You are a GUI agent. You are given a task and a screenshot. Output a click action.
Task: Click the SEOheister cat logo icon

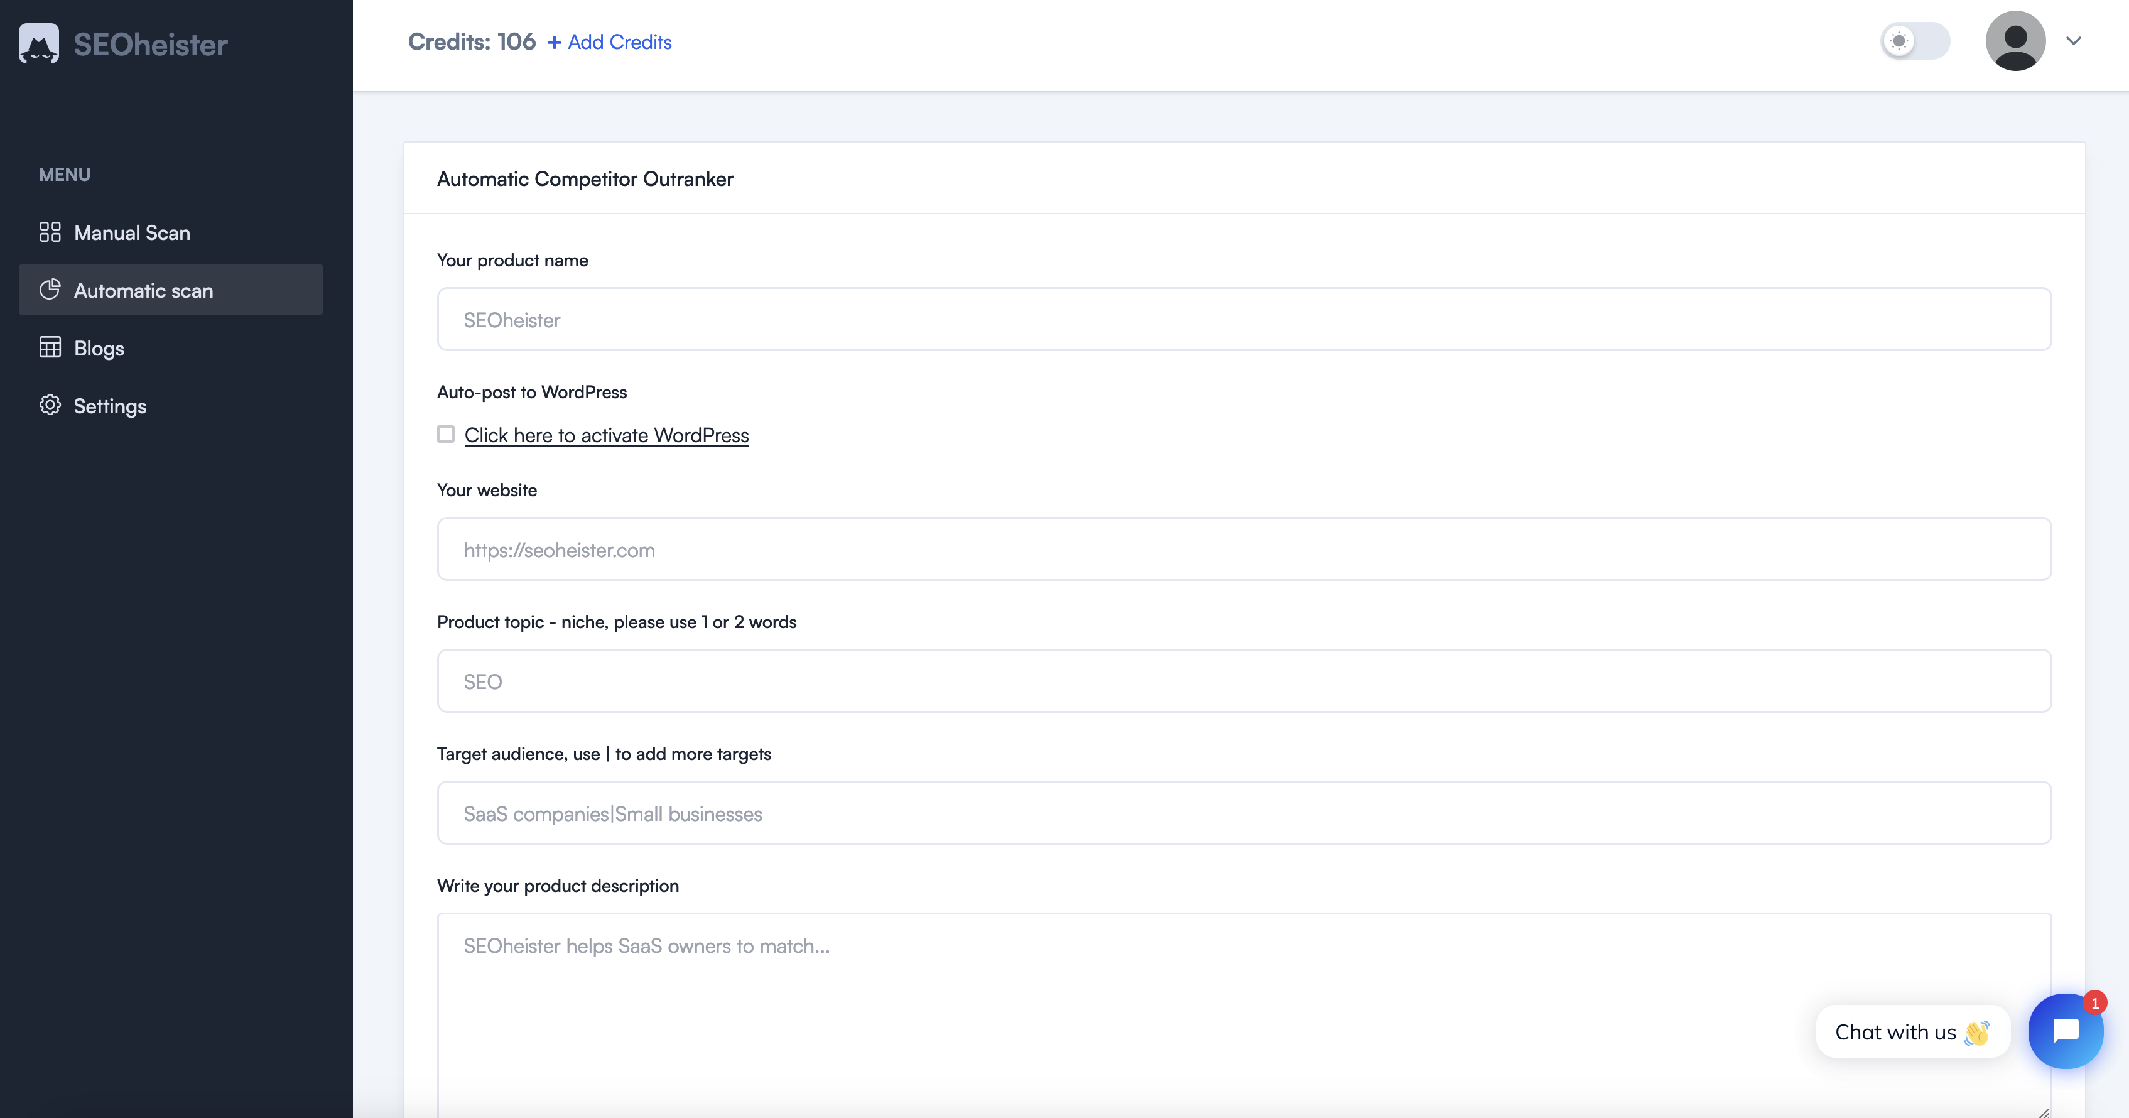pyautogui.click(x=39, y=43)
